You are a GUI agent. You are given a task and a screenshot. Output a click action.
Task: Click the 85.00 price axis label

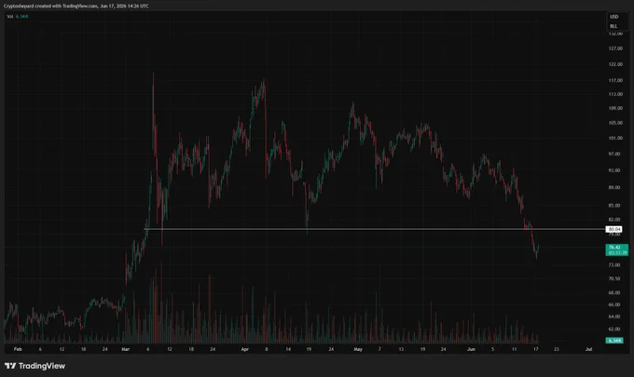click(614, 206)
